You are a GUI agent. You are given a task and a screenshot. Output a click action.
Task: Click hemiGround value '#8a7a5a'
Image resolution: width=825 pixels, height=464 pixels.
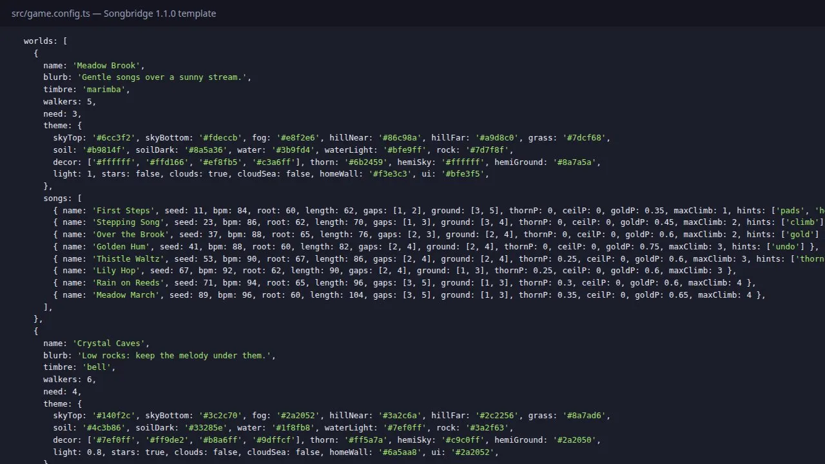pos(576,162)
